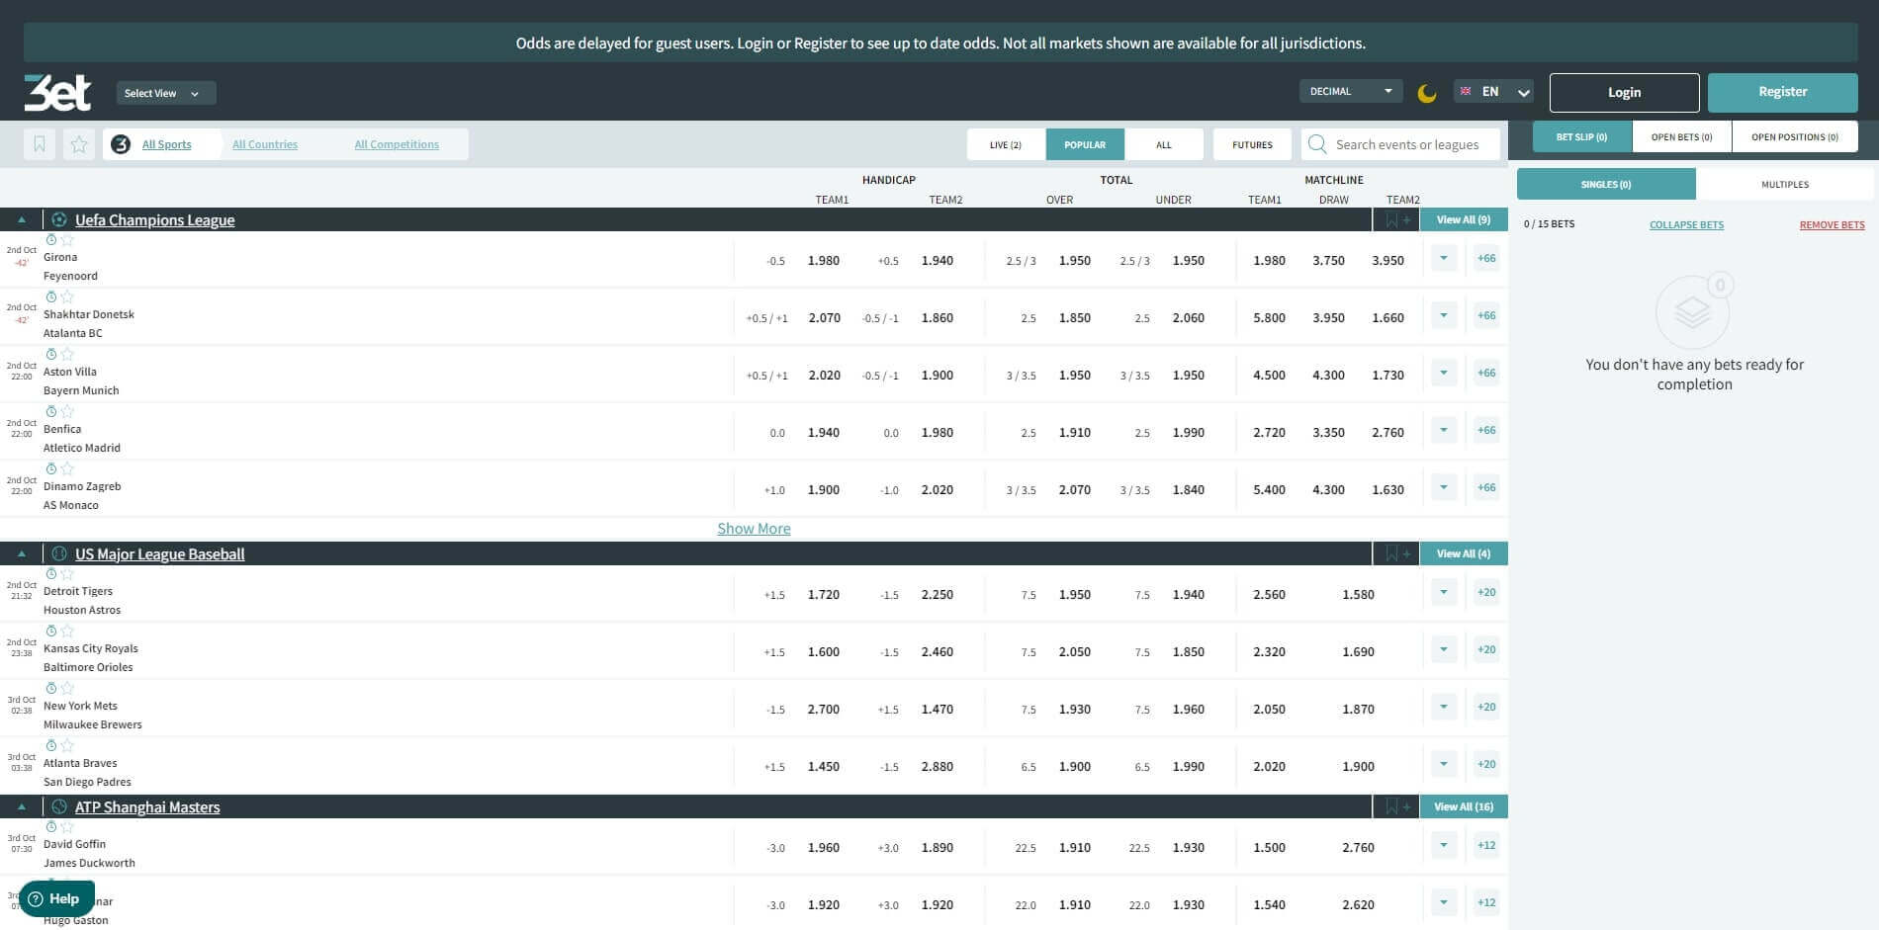Click the tennis ball icon for ATP Shanghai Masters

[x=59, y=806]
